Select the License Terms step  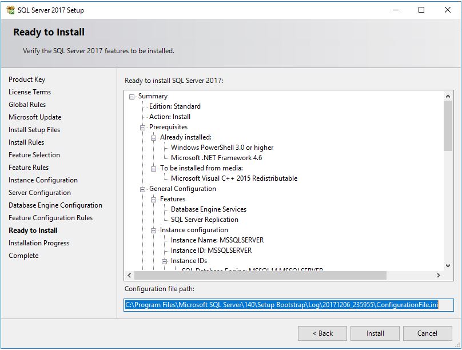tap(30, 92)
